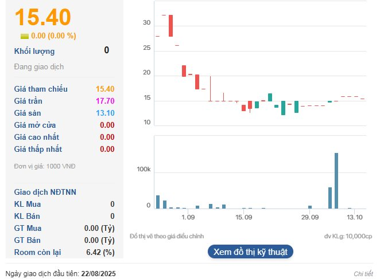380x279 pixels.
Task: Click the "Đang giao dịch" status text
Action: (x=38, y=66)
